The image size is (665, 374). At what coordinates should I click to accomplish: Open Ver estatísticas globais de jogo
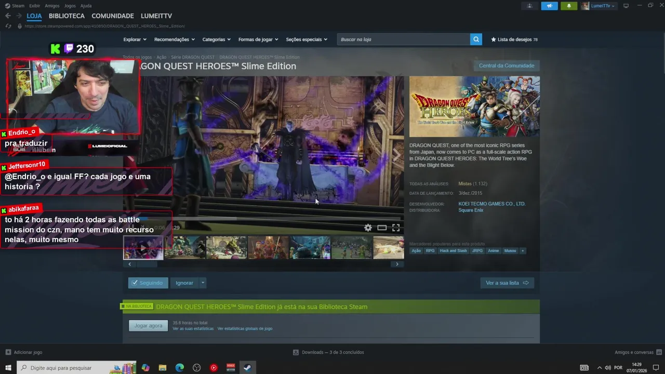pyautogui.click(x=245, y=328)
